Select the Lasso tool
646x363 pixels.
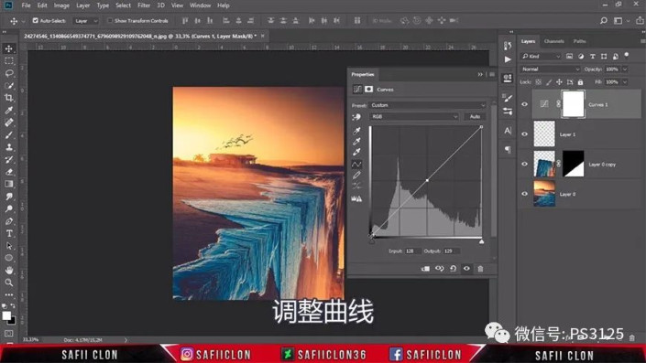point(8,73)
